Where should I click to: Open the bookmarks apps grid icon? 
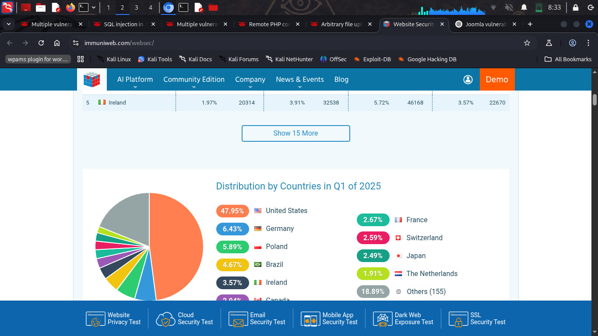coord(81,59)
